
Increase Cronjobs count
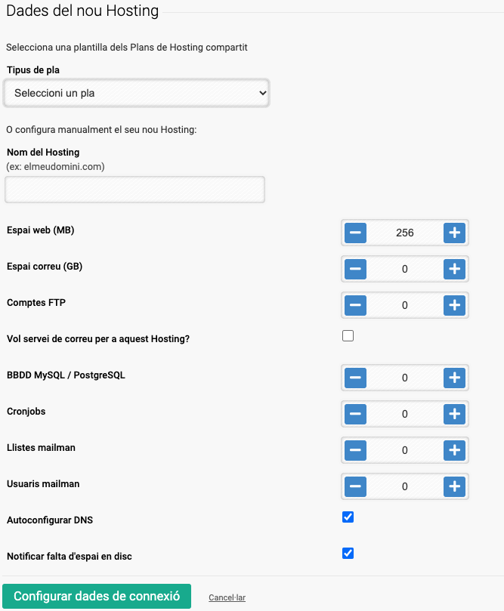454,414
